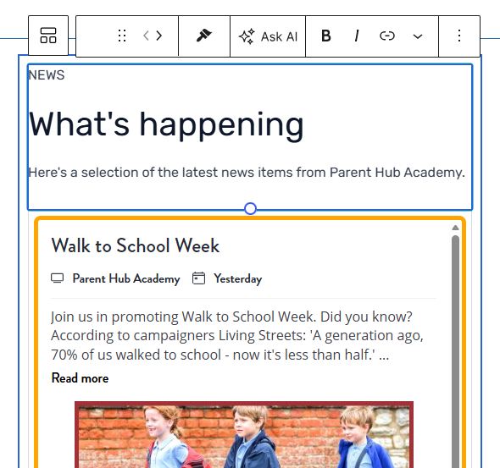This screenshot has width=500, height=468.
Task: Click the NEWS label text
Action: [x=47, y=75]
